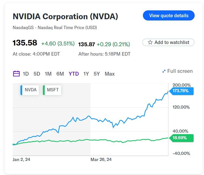Click the Mar 26, 24 axis date label
Viewport: 204px width, 175px height.
point(101,160)
